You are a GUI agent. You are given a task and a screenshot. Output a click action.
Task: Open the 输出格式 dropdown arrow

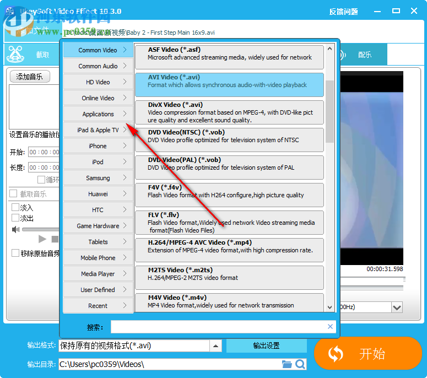215,346
